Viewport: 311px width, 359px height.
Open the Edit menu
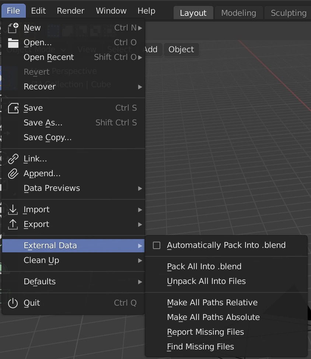38,11
